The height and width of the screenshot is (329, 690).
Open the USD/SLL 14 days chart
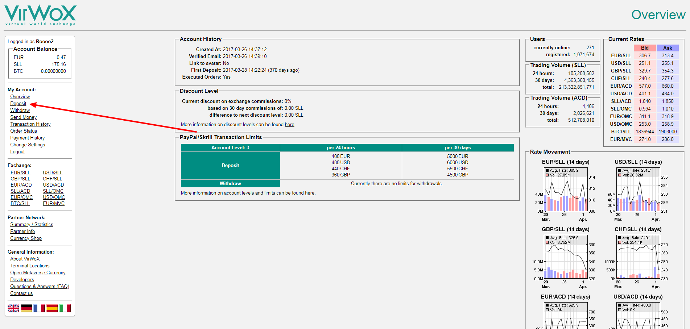pos(638,190)
